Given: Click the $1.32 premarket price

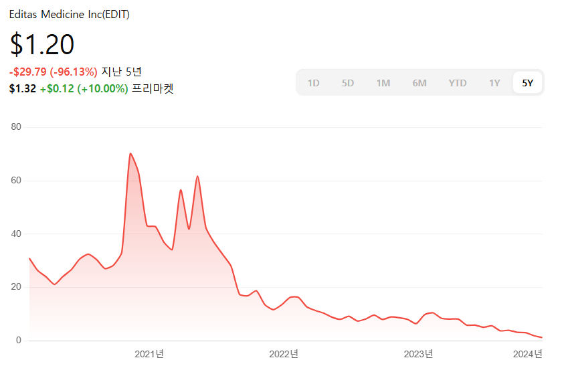Looking at the screenshot, I should (22, 88).
